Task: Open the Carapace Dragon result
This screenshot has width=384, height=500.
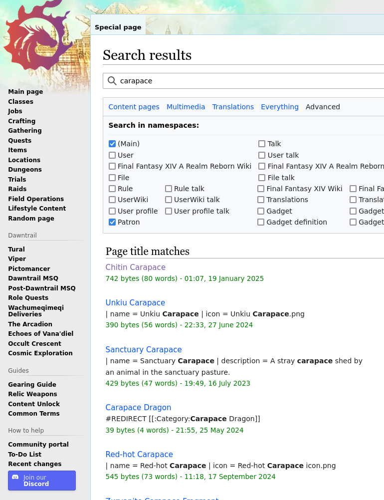Action: (138, 408)
